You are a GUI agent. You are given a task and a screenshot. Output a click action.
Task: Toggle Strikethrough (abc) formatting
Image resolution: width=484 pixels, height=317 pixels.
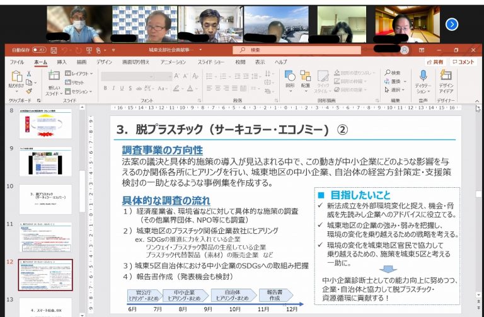[139, 89]
